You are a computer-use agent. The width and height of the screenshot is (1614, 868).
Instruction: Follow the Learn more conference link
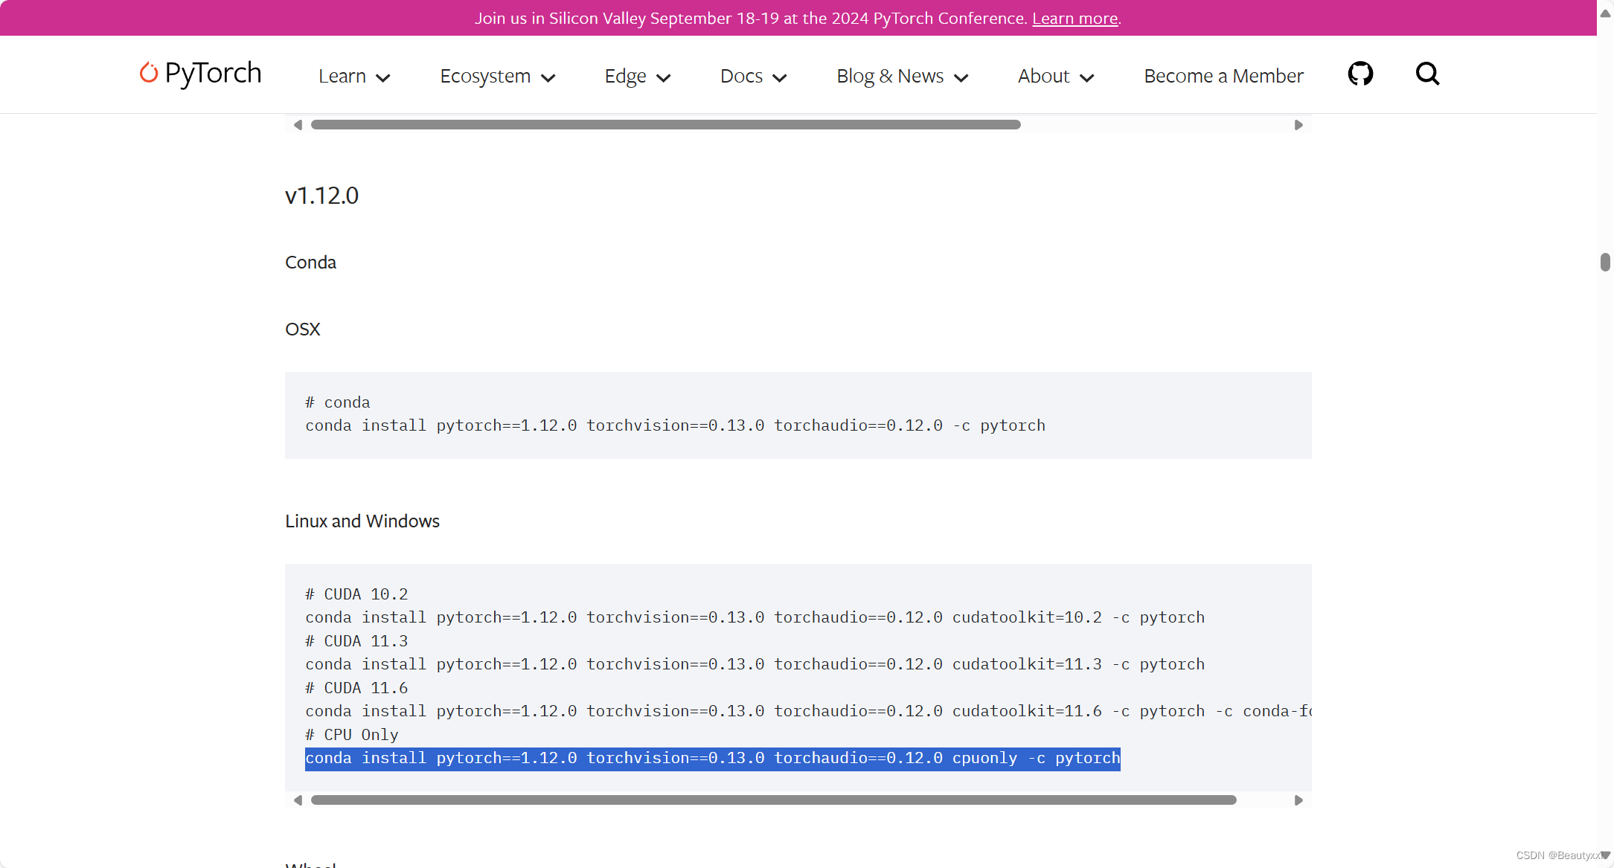pyautogui.click(x=1075, y=18)
